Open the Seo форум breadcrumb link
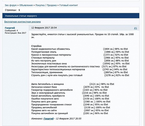This screenshot has height=126, width=145. (11, 5)
